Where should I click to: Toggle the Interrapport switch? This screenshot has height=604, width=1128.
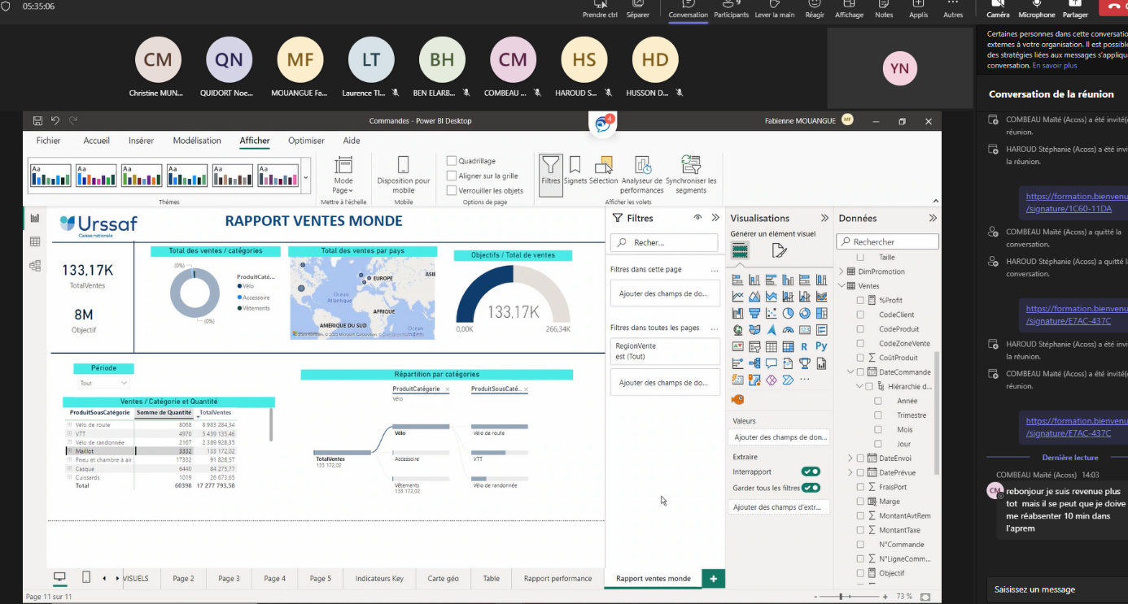810,471
